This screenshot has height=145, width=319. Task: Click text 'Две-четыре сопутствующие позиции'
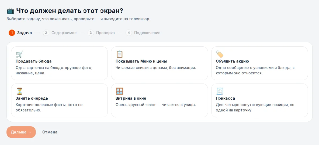[x=253, y=105]
